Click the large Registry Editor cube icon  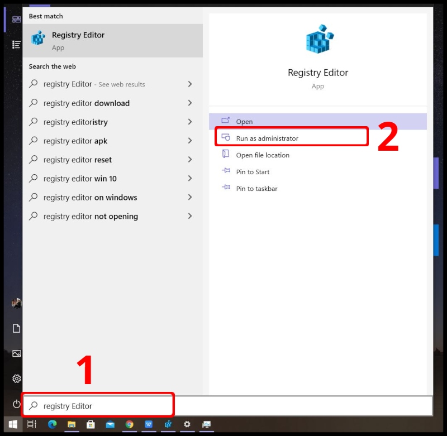point(319,39)
